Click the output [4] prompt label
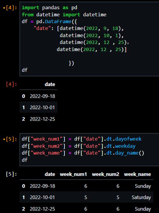This screenshot has height=213, width=159. pyautogui.click(x=11, y=84)
